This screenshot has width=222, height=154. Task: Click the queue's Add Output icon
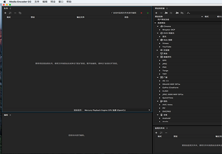[10, 13]
